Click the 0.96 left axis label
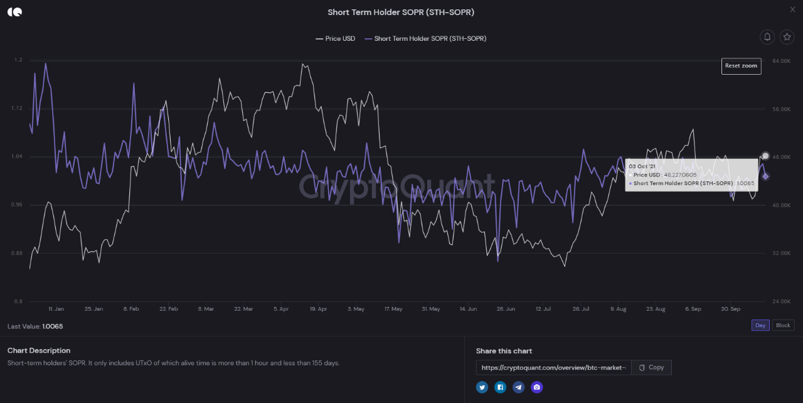Image resolution: width=803 pixels, height=403 pixels. pos(17,205)
